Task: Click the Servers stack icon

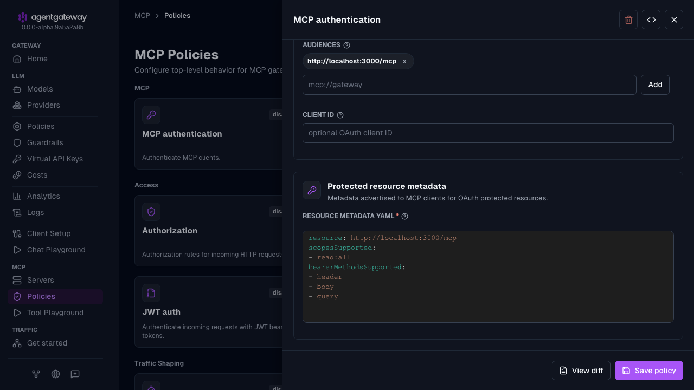Action: click(x=17, y=280)
